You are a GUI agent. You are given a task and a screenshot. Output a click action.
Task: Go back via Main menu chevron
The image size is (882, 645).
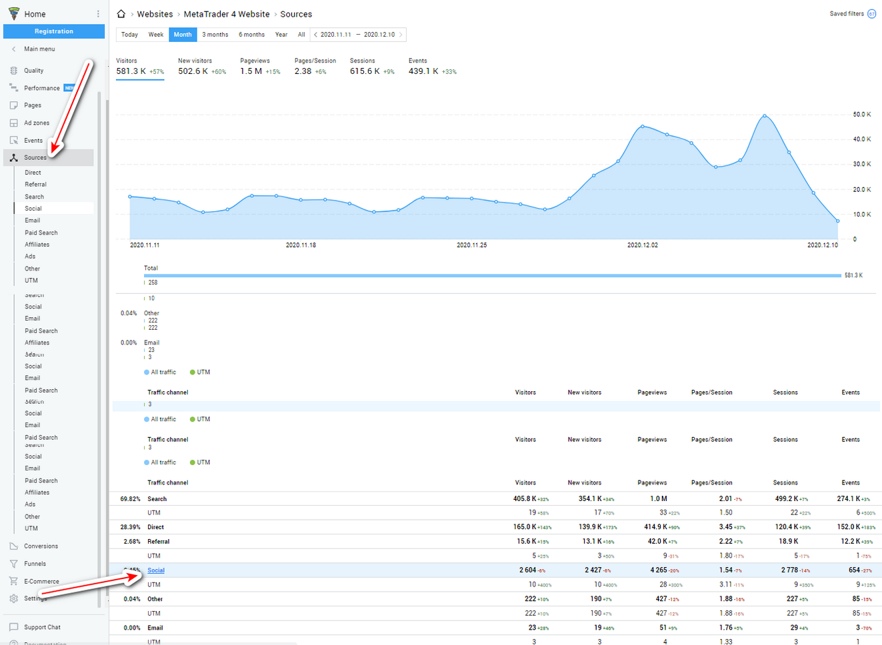point(13,49)
